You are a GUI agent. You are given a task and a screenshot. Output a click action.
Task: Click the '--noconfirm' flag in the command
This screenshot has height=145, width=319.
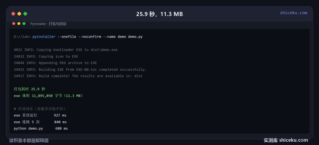(90, 37)
